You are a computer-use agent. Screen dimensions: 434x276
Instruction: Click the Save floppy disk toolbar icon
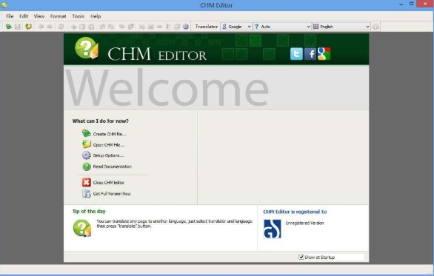pyautogui.click(x=18, y=27)
